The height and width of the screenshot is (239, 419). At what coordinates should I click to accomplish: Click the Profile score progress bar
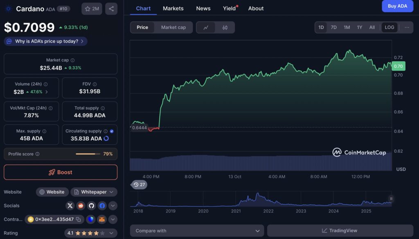coord(88,154)
